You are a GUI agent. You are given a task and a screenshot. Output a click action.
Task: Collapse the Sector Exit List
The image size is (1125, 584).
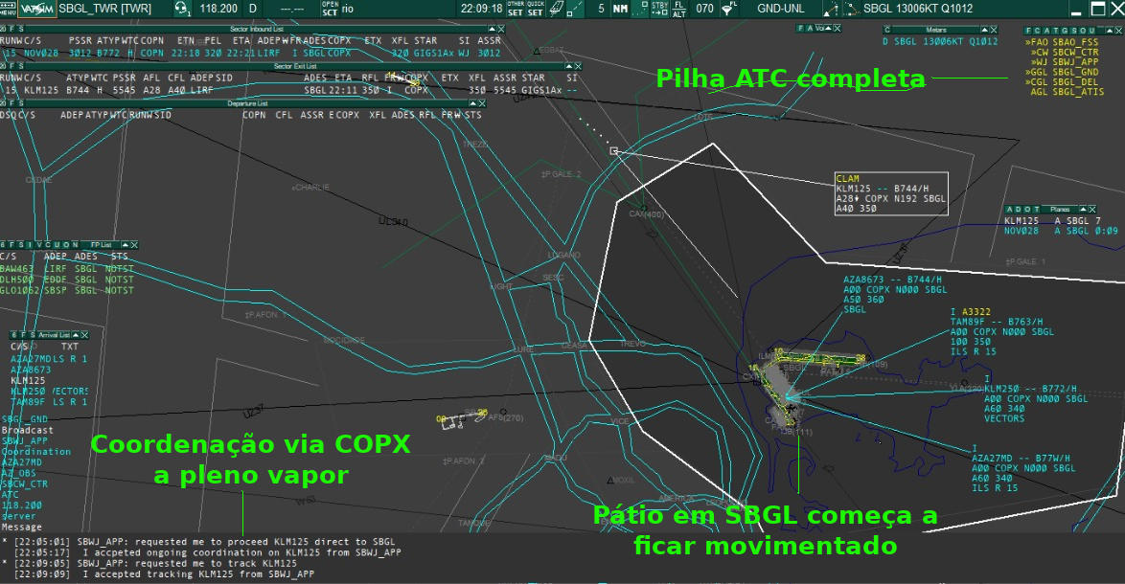569,67
